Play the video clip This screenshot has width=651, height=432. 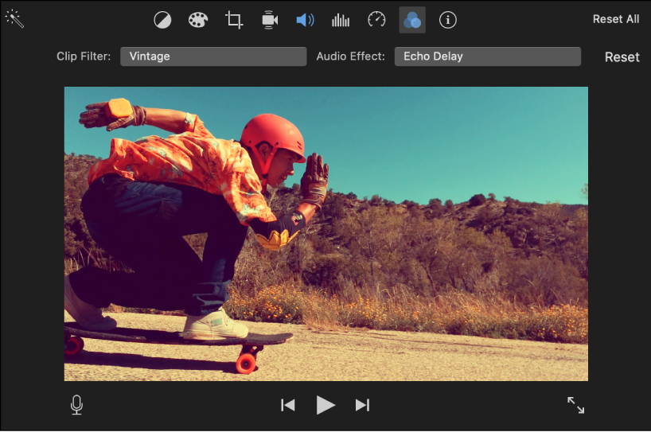[325, 405]
